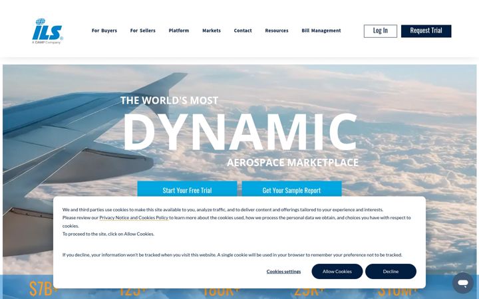Click Allow Cookies
Viewport: 479px width, 299px height.
tap(337, 271)
